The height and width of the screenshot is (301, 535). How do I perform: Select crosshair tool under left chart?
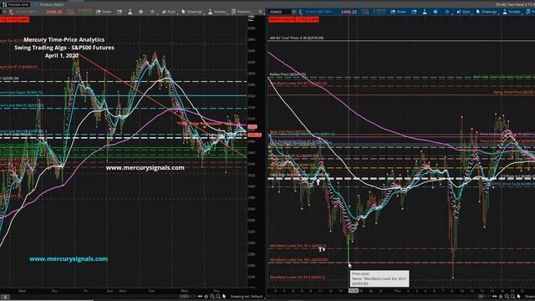click(206, 297)
